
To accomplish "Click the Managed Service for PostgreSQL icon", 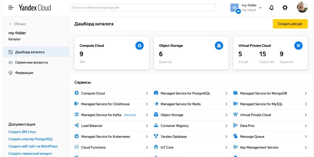I will click(156, 93).
